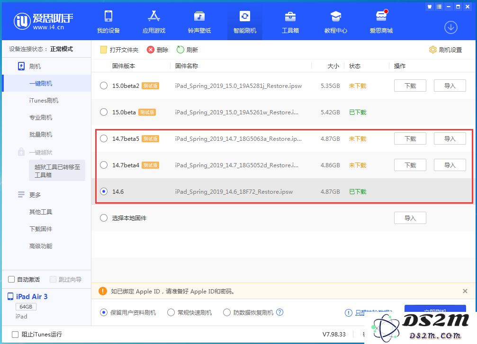477x344 pixels.
Task: Open 应用游戏 apps section
Action: (x=154, y=22)
